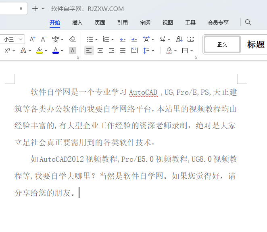Screen dimensions: 267x232
Task: Select the 引用 ribbon tab
Action: click(x=123, y=23)
